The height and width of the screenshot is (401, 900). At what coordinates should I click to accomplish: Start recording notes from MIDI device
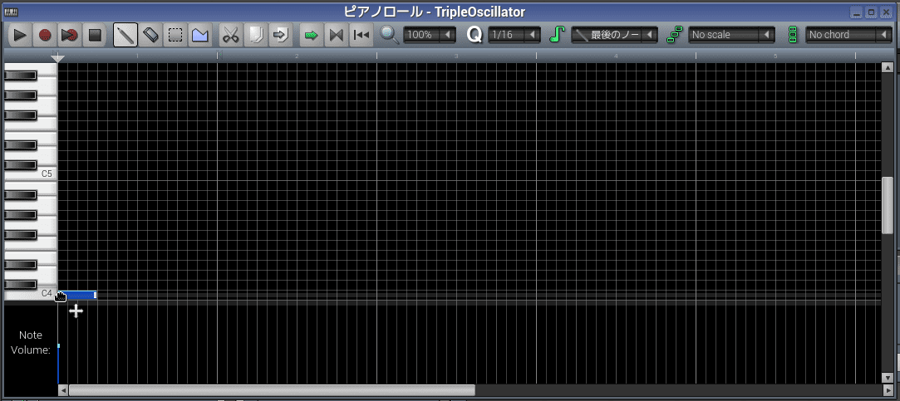pyautogui.click(x=45, y=35)
